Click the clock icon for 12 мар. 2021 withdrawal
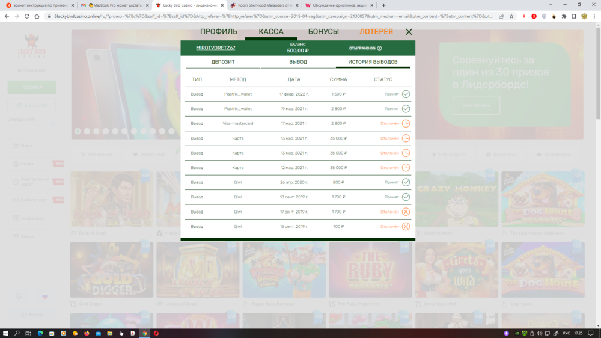This screenshot has width=601, height=338. pyautogui.click(x=406, y=168)
